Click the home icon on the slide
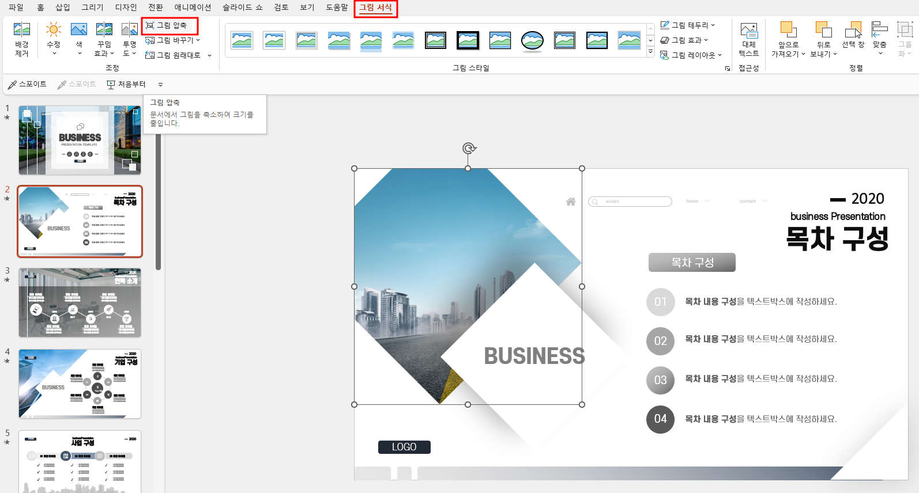This screenshot has width=919, height=493. pyautogui.click(x=571, y=202)
